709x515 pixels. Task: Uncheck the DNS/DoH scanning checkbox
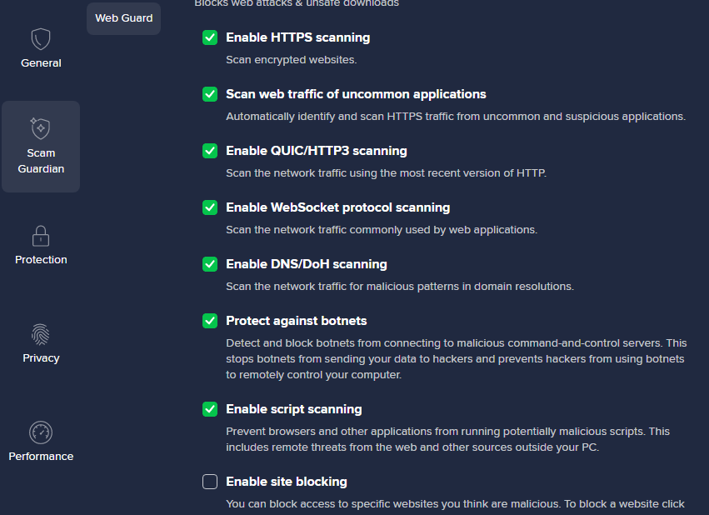(210, 264)
